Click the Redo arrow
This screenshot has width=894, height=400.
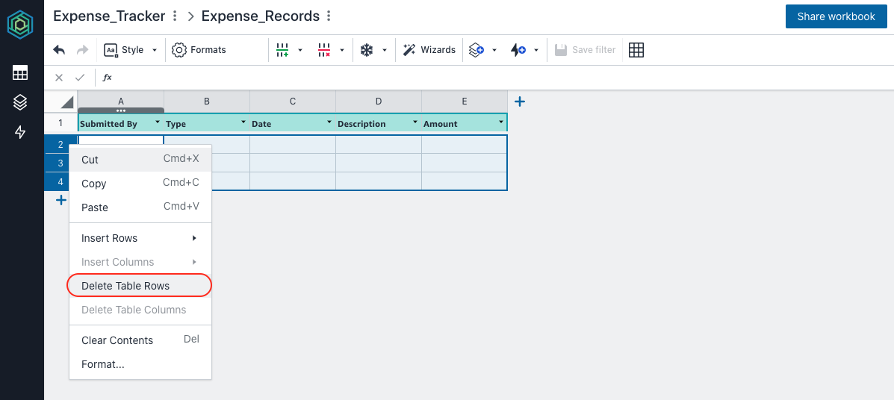tap(83, 49)
